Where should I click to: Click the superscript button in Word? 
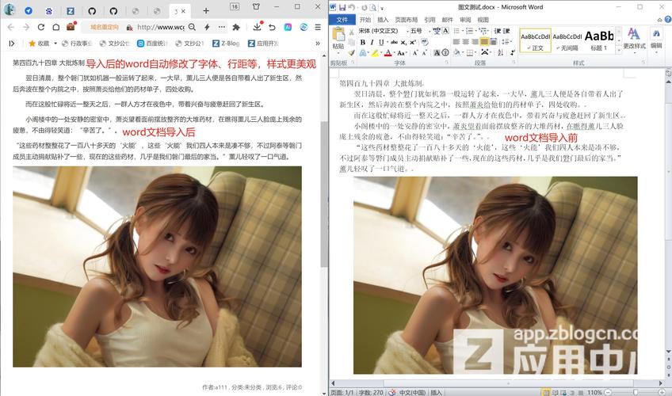(x=412, y=42)
